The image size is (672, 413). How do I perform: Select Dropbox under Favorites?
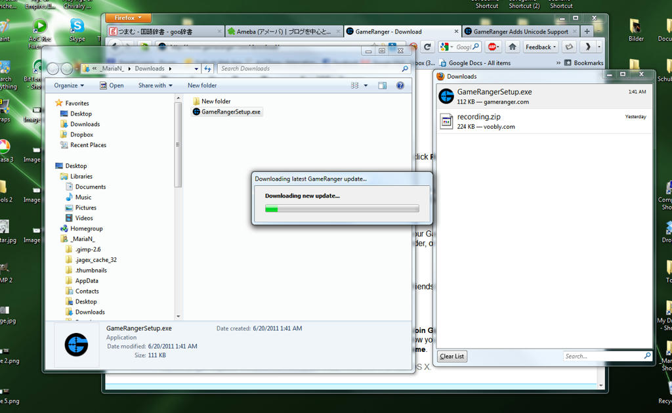coord(81,135)
